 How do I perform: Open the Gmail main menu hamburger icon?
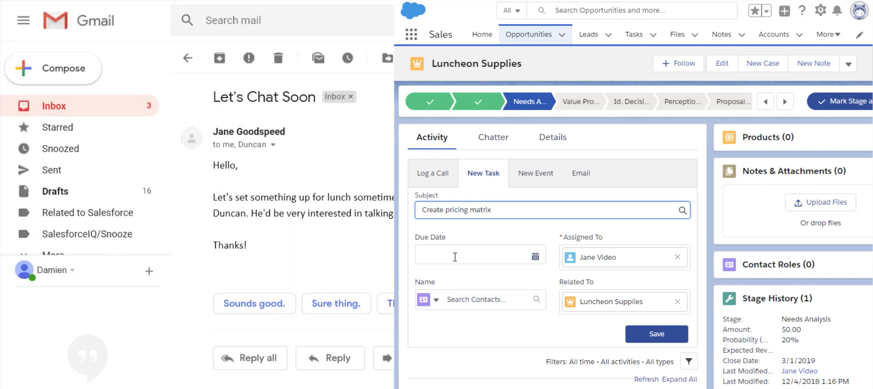23,20
